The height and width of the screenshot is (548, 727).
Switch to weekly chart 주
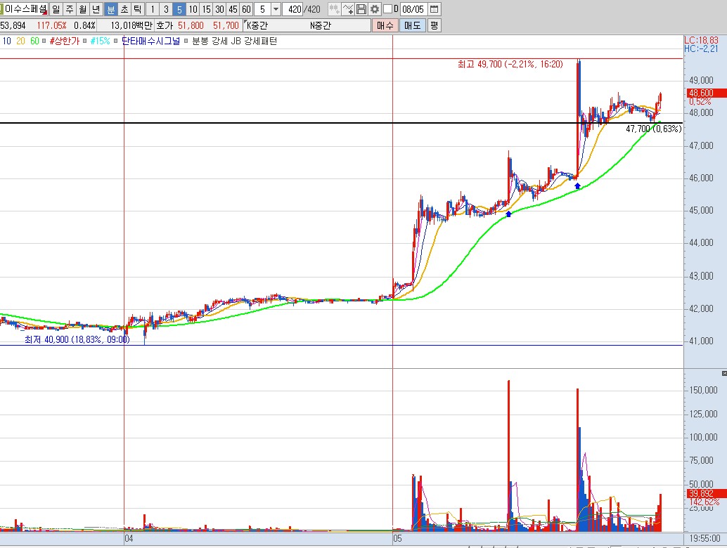point(70,9)
